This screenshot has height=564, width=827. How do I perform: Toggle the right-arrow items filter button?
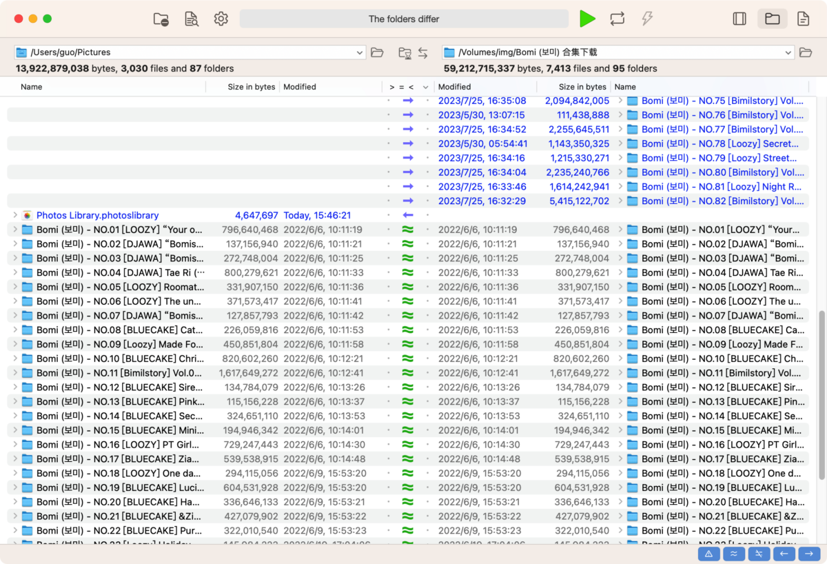[x=809, y=554]
